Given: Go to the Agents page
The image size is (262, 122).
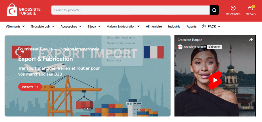Looking at the screenshot, I should pyautogui.click(x=192, y=26).
